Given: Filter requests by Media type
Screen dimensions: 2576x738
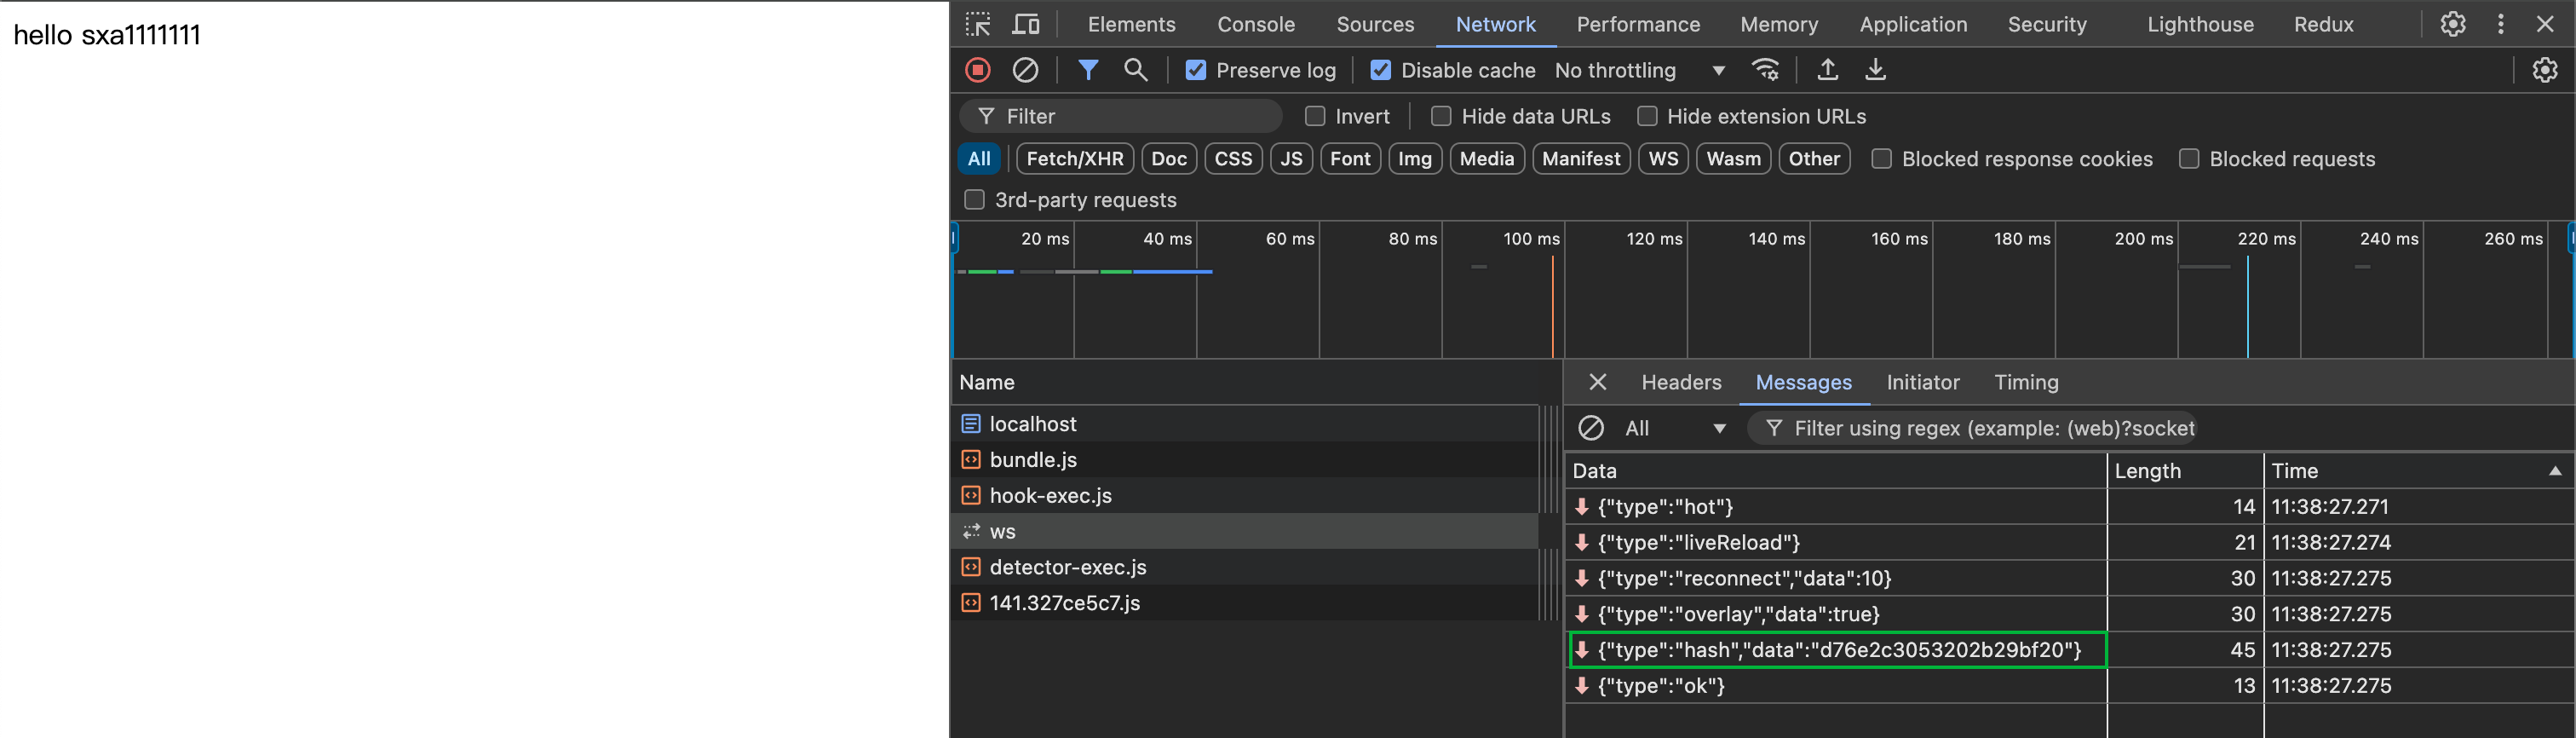Looking at the screenshot, I should [1486, 158].
